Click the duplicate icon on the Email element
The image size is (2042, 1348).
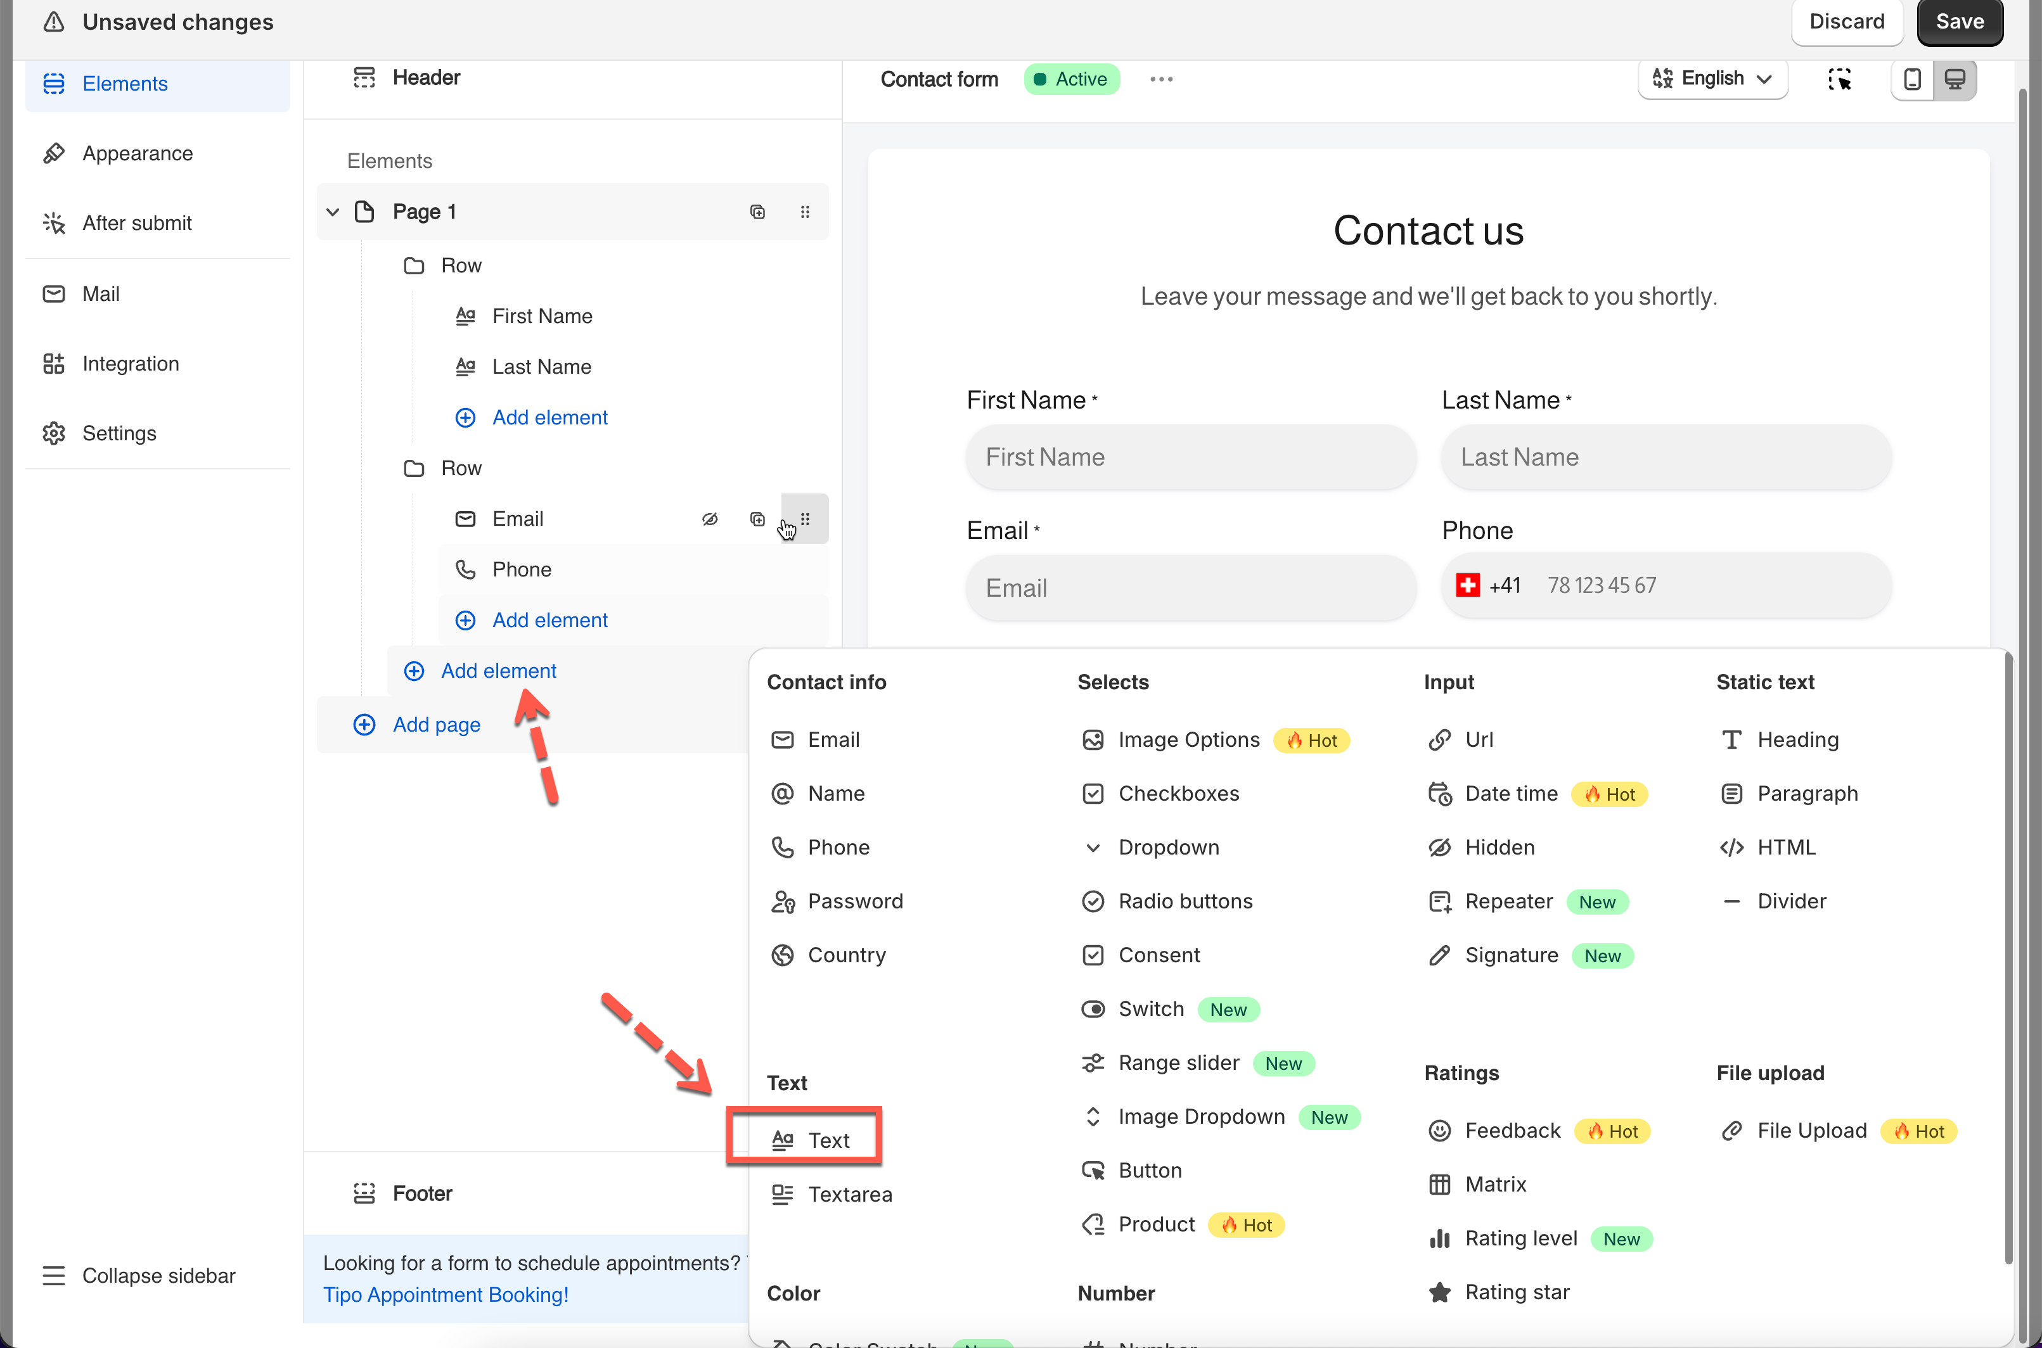pyautogui.click(x=757, y=518)
